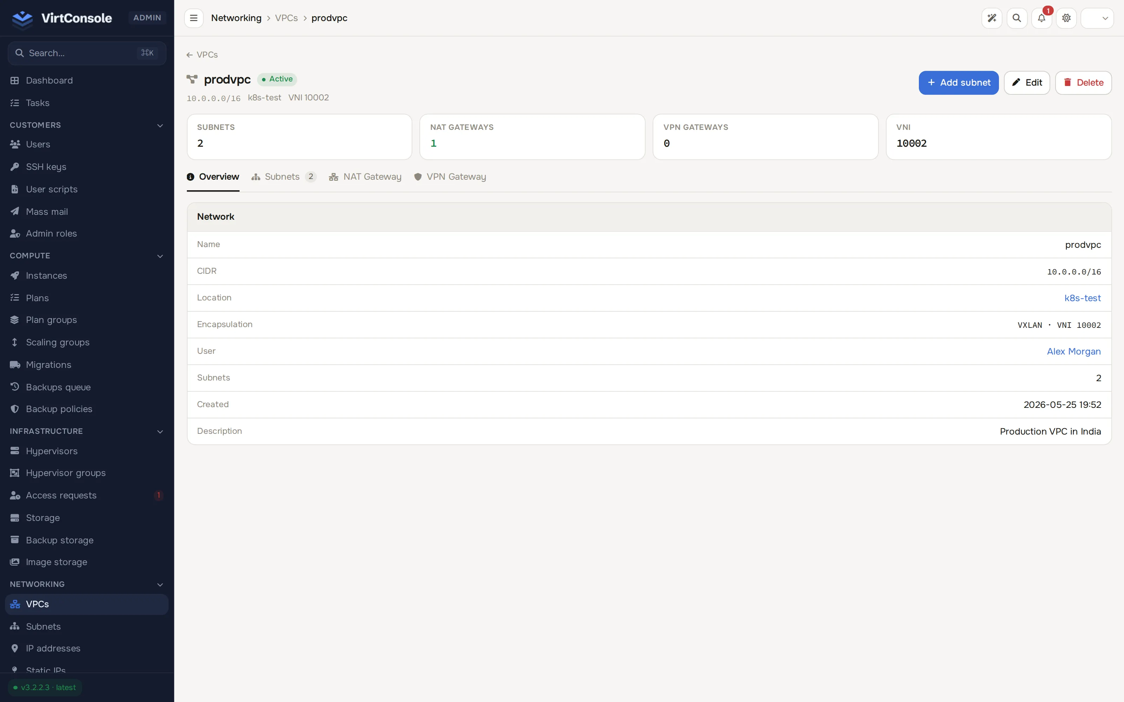Screen dimensions: 1124x702
Task: Collapse the CUSTOMERS section
Action: click(x=87, y=125)
